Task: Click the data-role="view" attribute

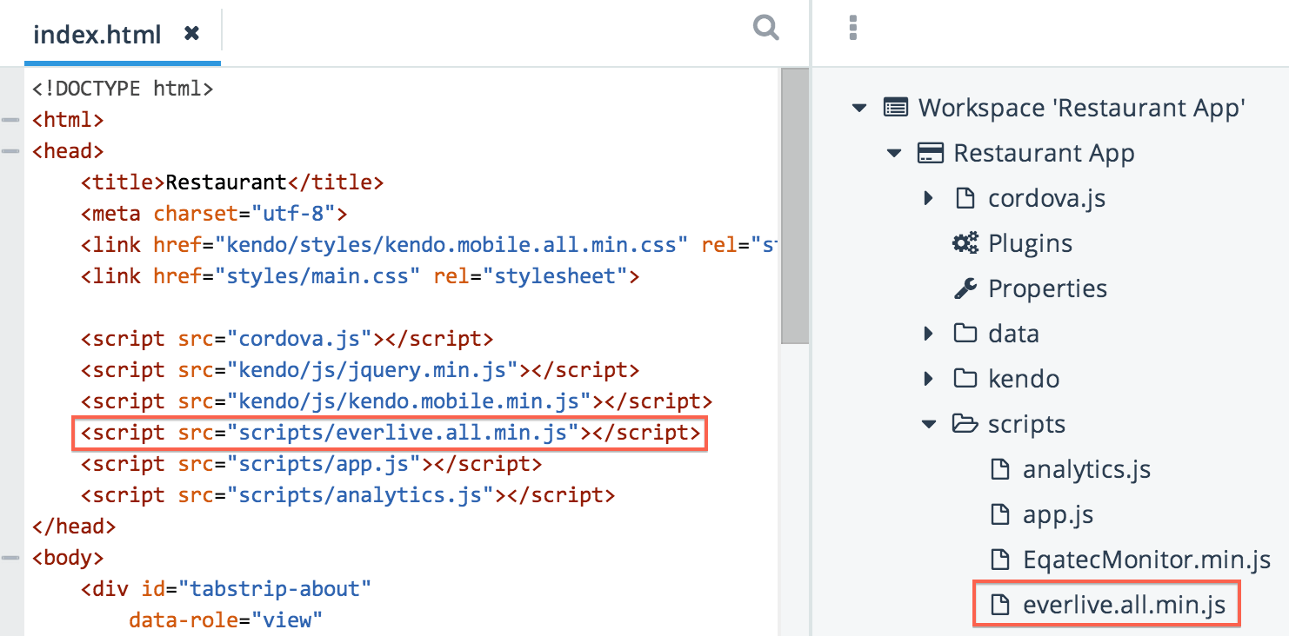Action: 226,620
